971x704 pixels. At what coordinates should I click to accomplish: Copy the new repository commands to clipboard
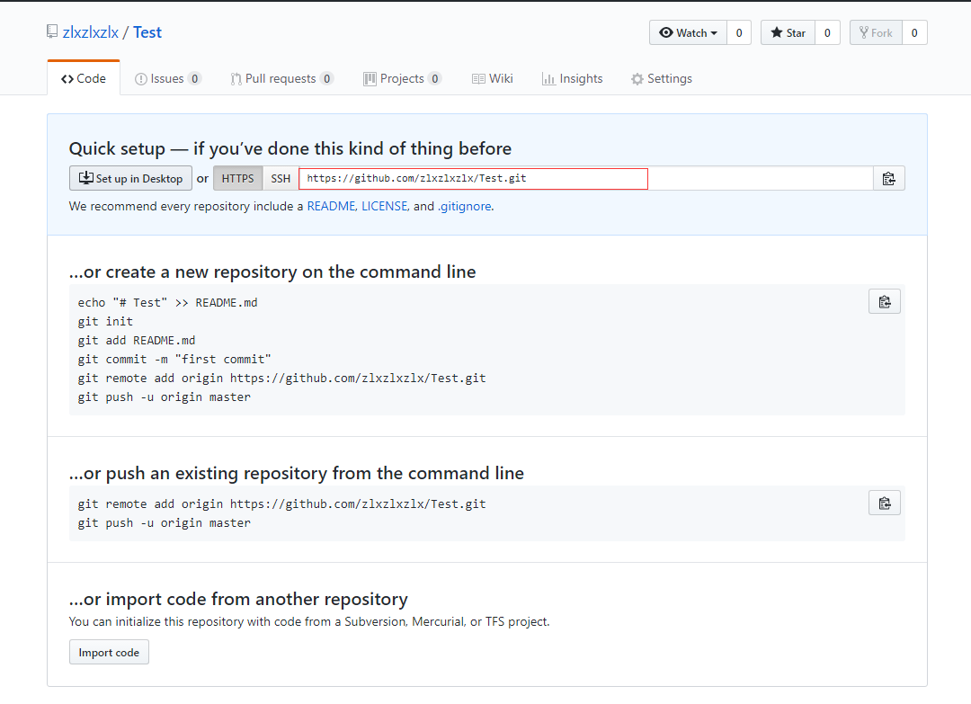coord(885,301)
